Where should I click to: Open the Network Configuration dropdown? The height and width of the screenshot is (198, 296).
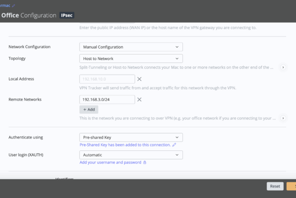tap(131, 47)
